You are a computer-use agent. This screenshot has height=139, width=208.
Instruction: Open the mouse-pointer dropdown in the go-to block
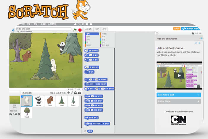click(x=90, y=84)
